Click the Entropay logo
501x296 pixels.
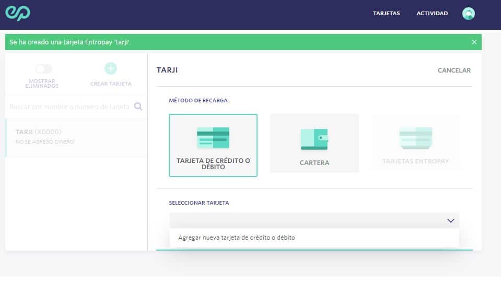click(18, 13)
